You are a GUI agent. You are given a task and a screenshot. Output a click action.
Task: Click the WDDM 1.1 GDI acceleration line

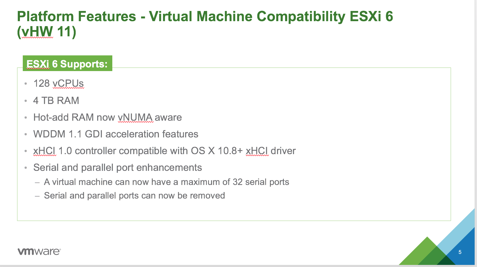(116, 134)
